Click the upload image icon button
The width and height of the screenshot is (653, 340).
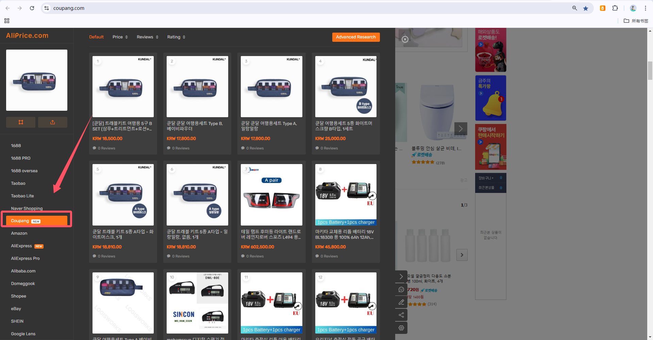(53, 122)
